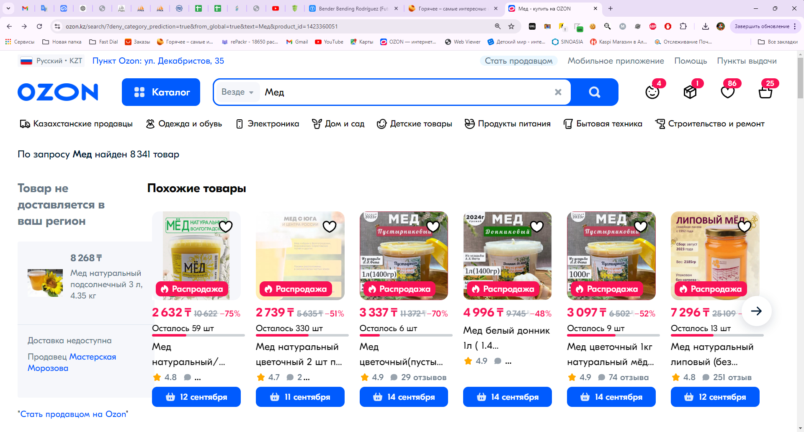Click the blue search magnifier button
This screenshot has width=804, height=432.
click(595, 92)
